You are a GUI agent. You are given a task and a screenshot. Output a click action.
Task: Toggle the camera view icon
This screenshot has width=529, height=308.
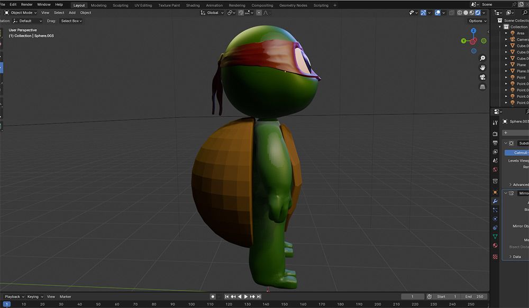pos(482,77)
